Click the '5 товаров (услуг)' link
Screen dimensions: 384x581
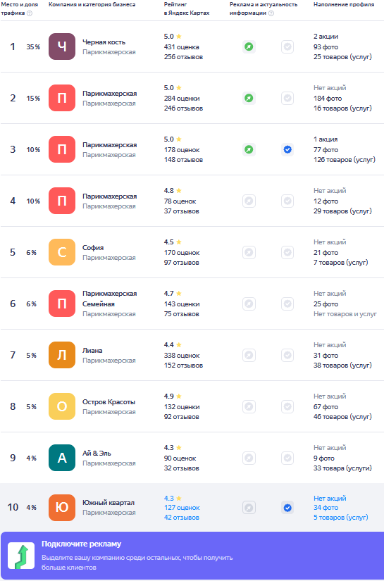coord(341,518)
